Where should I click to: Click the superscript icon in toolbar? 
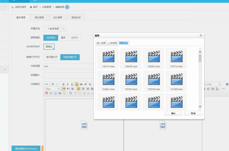tap(85, 84)
